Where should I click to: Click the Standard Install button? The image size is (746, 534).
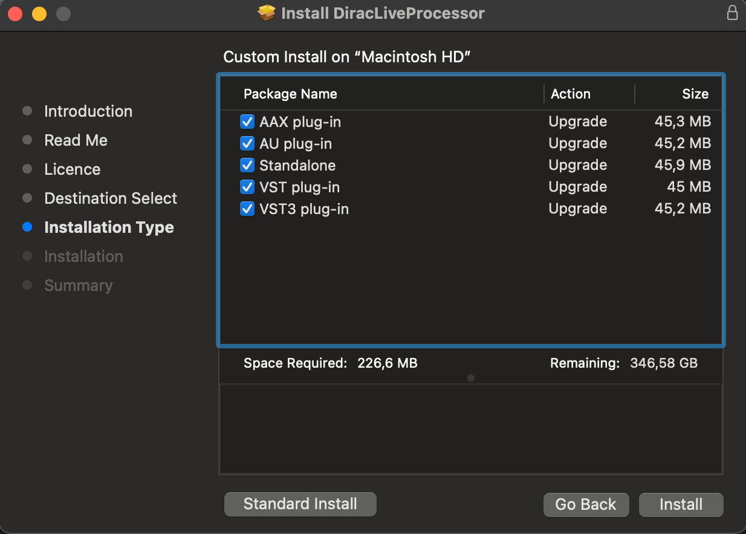click(x=300, y=504)
